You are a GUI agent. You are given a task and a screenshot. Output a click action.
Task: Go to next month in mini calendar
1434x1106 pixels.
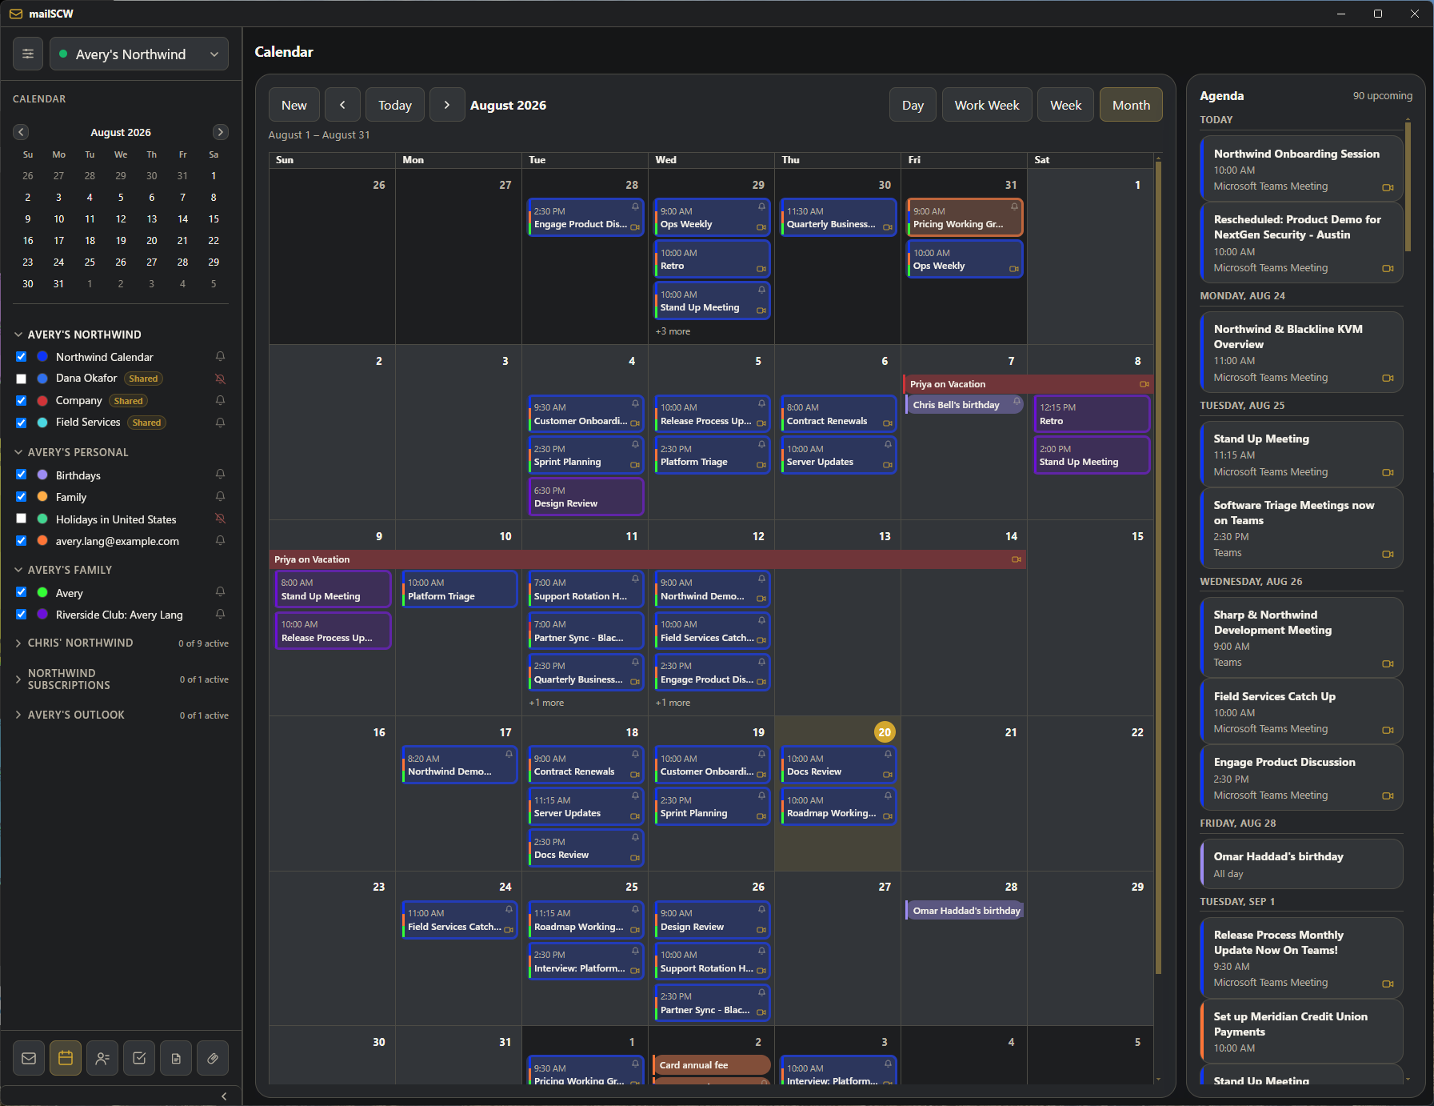(221, 132)
